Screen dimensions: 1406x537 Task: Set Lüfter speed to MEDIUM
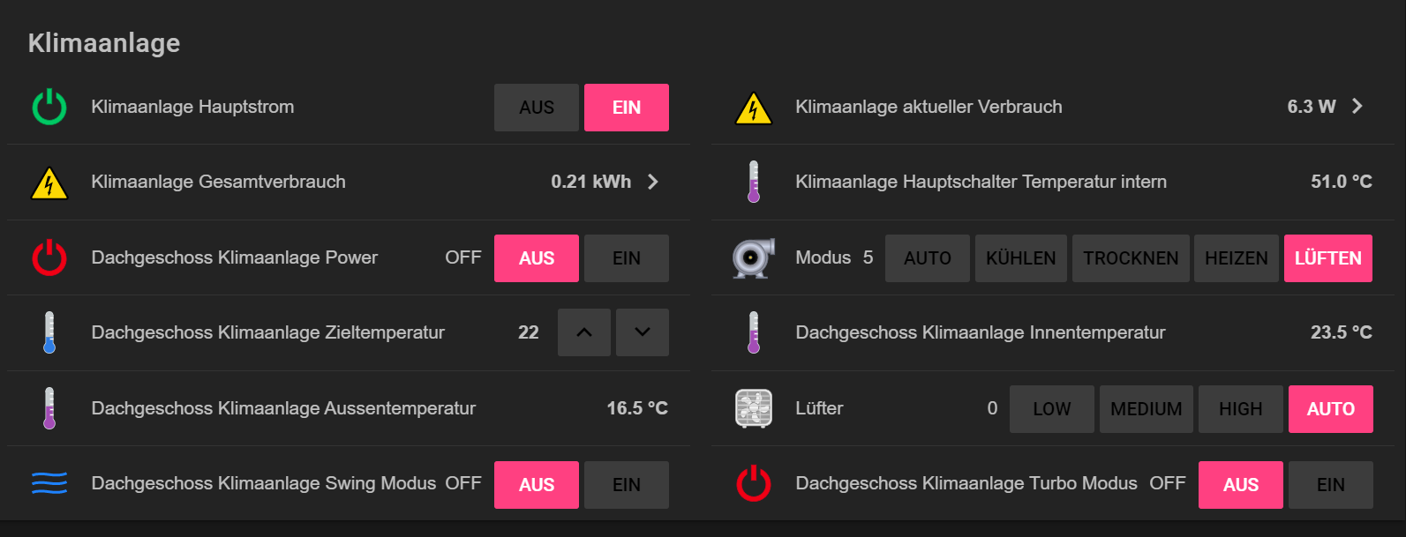[x=1146, y=409]
